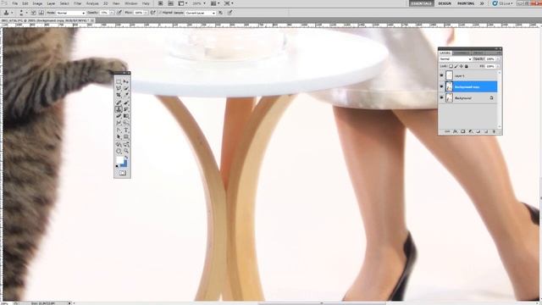Select the Rectangular Marquee tool
The width and height of the screenshot is (542, 305).
[119, 82]
